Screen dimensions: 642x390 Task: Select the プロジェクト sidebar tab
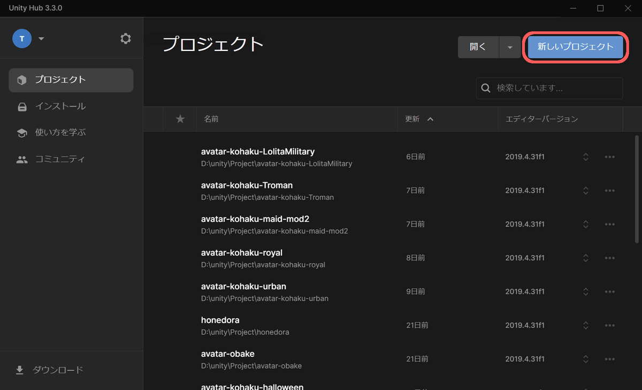(x=71, y=80)
